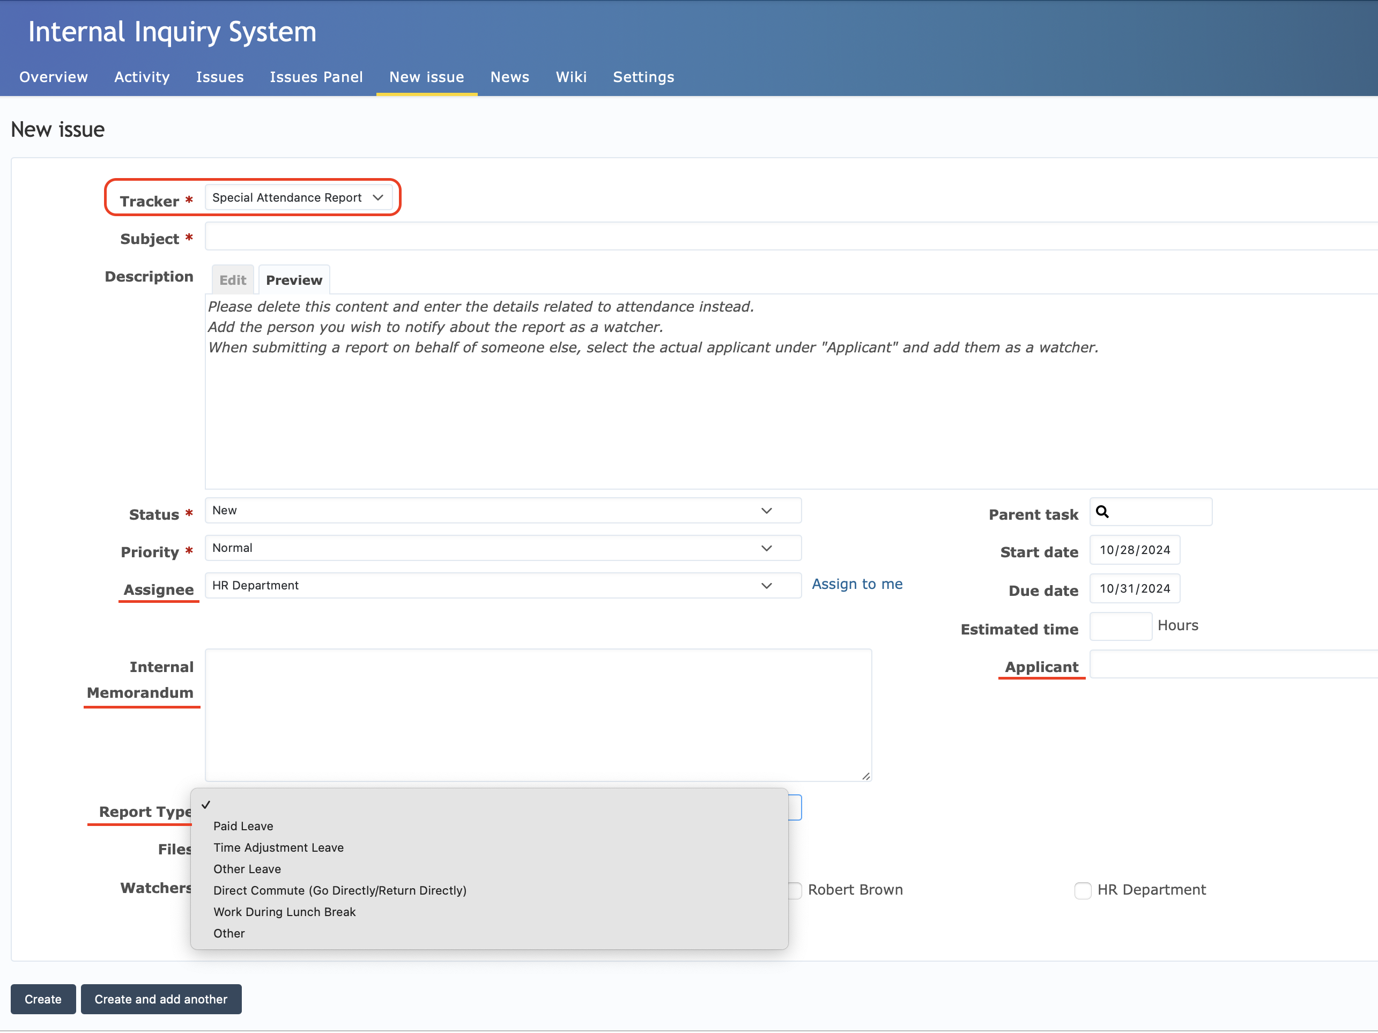This screenshot has height=1033, width=1378.
Task: Open the News section in the navigation
Action: 509,77
